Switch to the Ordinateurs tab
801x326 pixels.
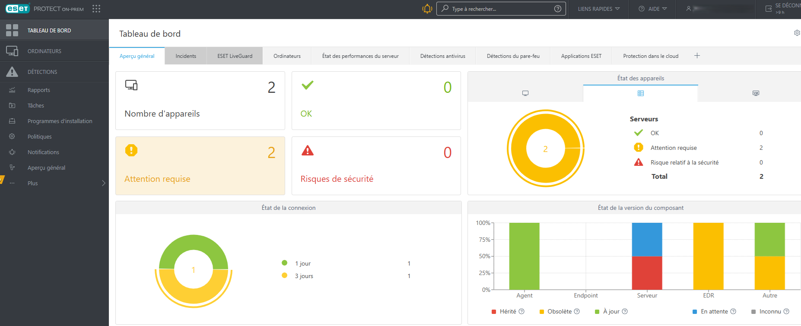point(287,56)
